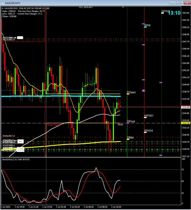
Task: Maximize the XAUUSD,M15 chart window
Action: pyautogui.click(x=180, y=3)
